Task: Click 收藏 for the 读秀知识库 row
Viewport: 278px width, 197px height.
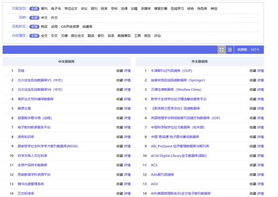Action: pos(119,137)
